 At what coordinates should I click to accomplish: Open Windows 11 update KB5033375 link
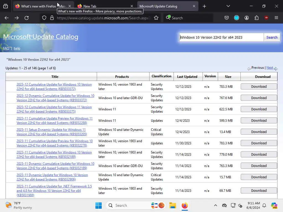coord(54,109)
